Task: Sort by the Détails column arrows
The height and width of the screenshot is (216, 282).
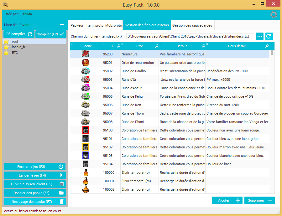Action: tap(160, 44)
